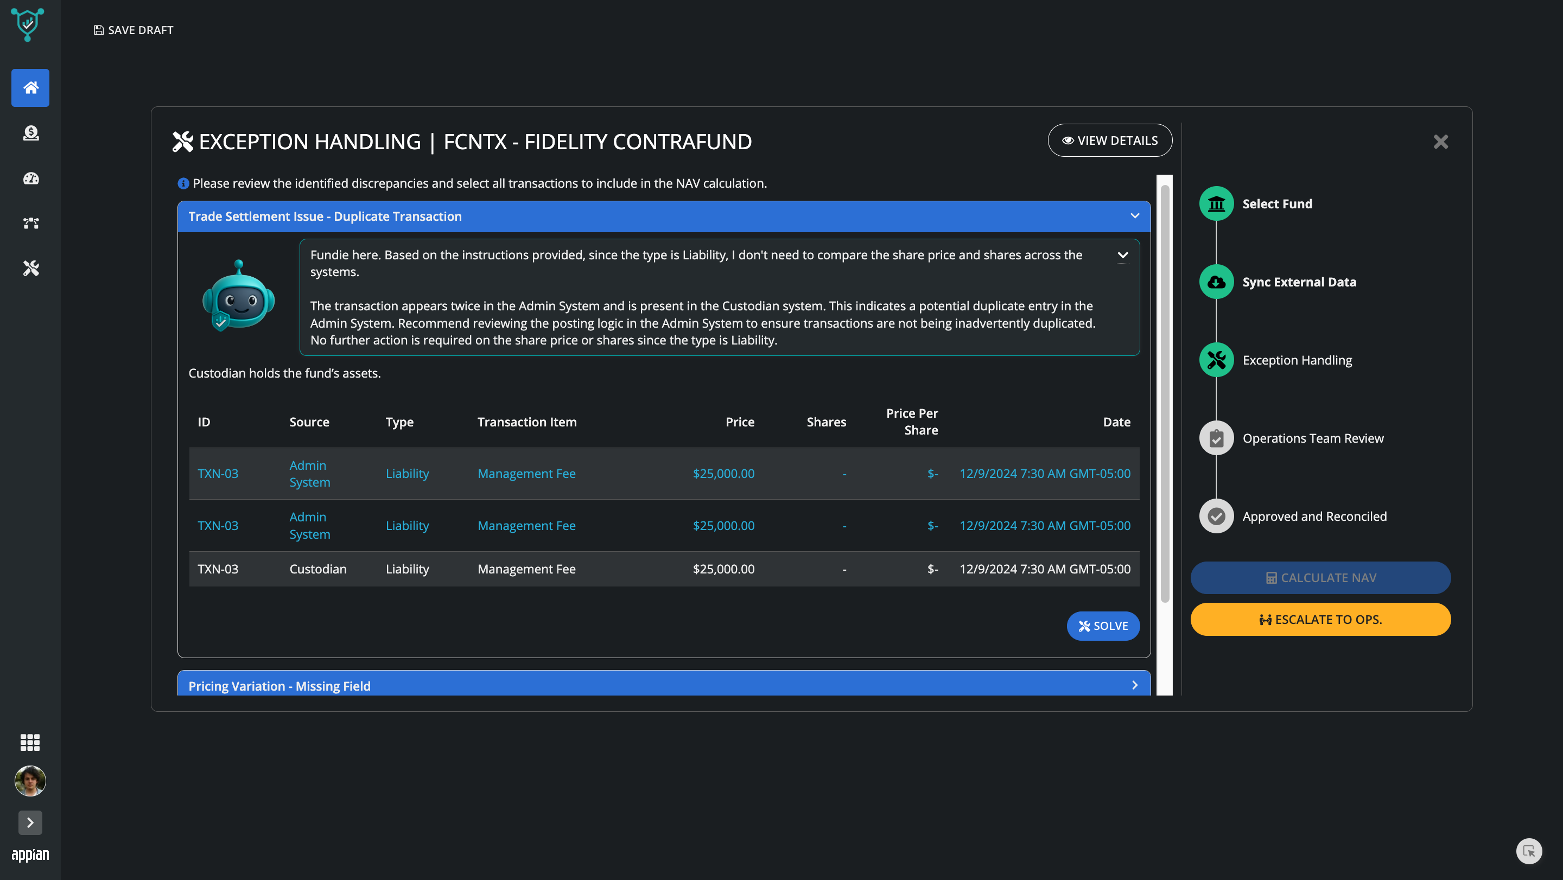The image size is (1563, 880).
Task: Click the Exception Handling step icon
Action: point(1216,360)
